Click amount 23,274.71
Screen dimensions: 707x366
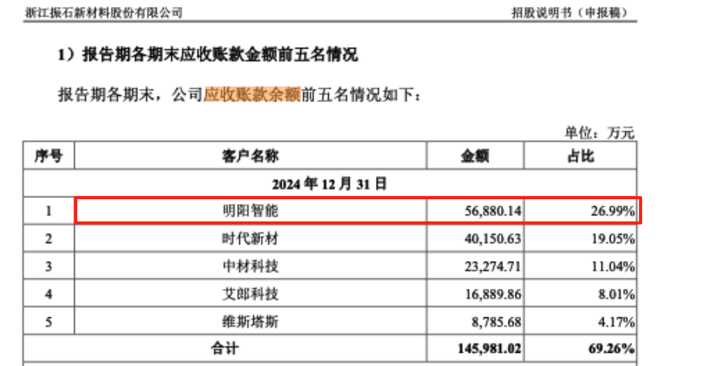click(493, 266)
